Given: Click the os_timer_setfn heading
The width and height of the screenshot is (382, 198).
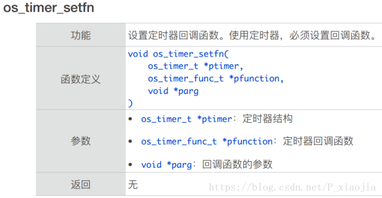Looking at the screenshot, I should pos(49,8).
